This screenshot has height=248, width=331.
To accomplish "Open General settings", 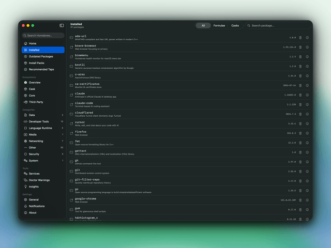I will click(43, 200).
